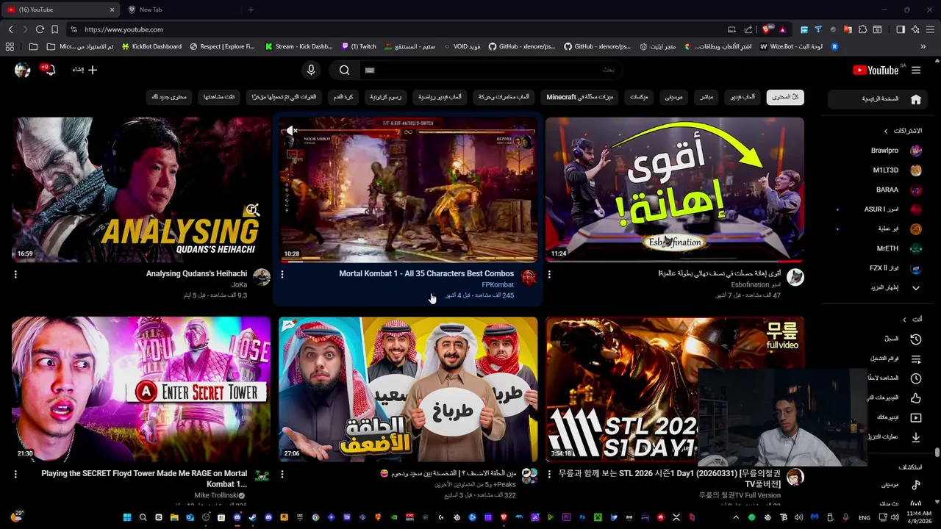Image resolution: width=941 pixels, height=529 pixels.
Task: Open Your videos play icon
Action: coord(916,417)
